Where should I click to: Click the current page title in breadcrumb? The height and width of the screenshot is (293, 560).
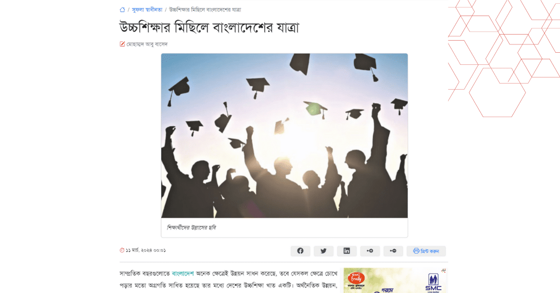pos(205,10)
